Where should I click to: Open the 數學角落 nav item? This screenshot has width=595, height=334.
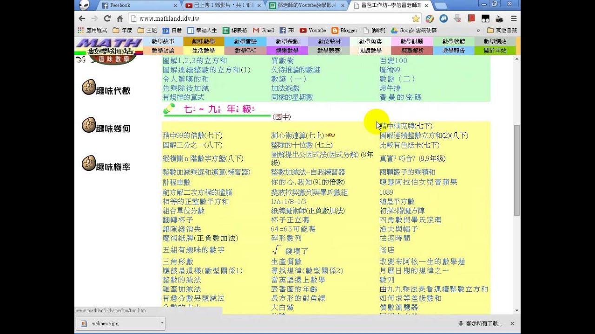[x=370, y=41]
